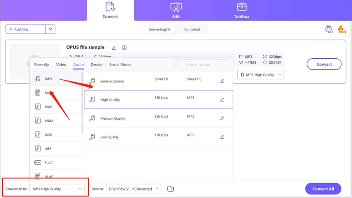The height and width of the screenshot is (198, 352).
Task: Open the Toolbox tab
Action: (x=242, y=10)
